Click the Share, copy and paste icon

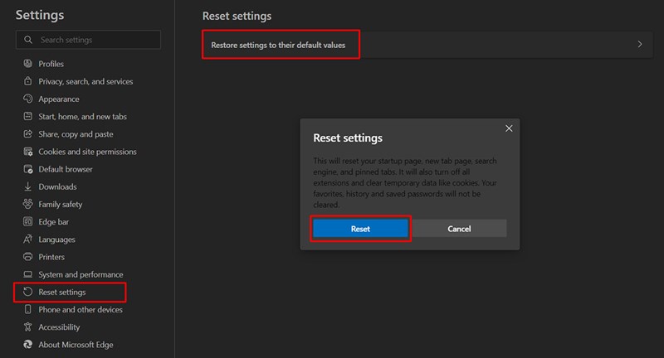pyautogui.click(x=28, y=134)
